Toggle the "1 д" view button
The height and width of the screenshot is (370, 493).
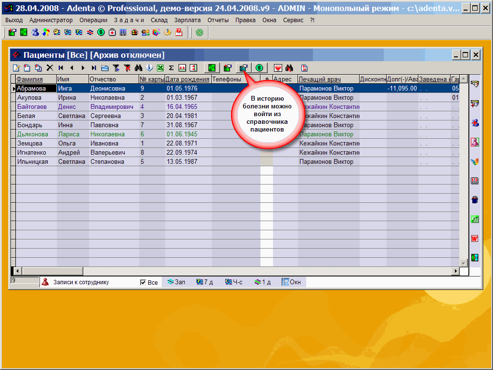tap(263, 282)
